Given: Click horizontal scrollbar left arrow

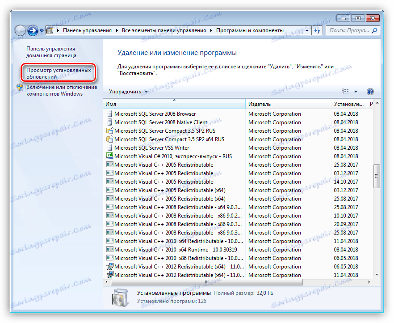Looking at the screenshot, I should (x=106, y=282).
